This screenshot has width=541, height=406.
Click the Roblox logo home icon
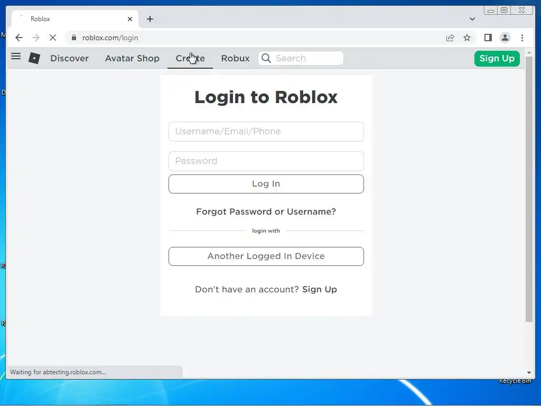(34, 58)
